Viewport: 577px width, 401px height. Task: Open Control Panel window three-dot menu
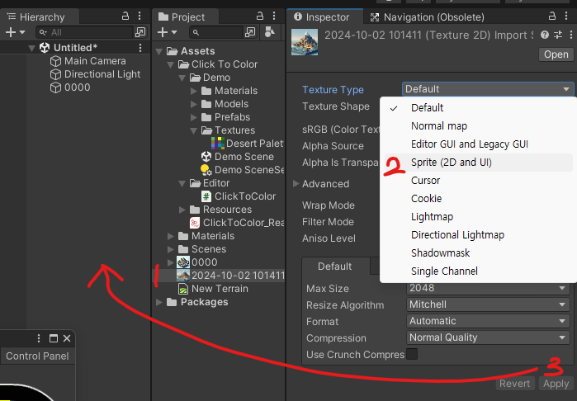tap(39, 338)
